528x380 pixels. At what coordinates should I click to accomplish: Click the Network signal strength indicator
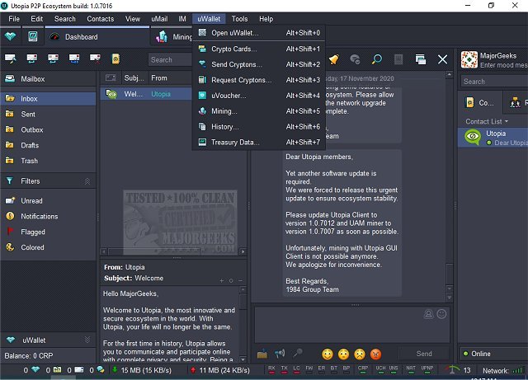coord(517,370)
